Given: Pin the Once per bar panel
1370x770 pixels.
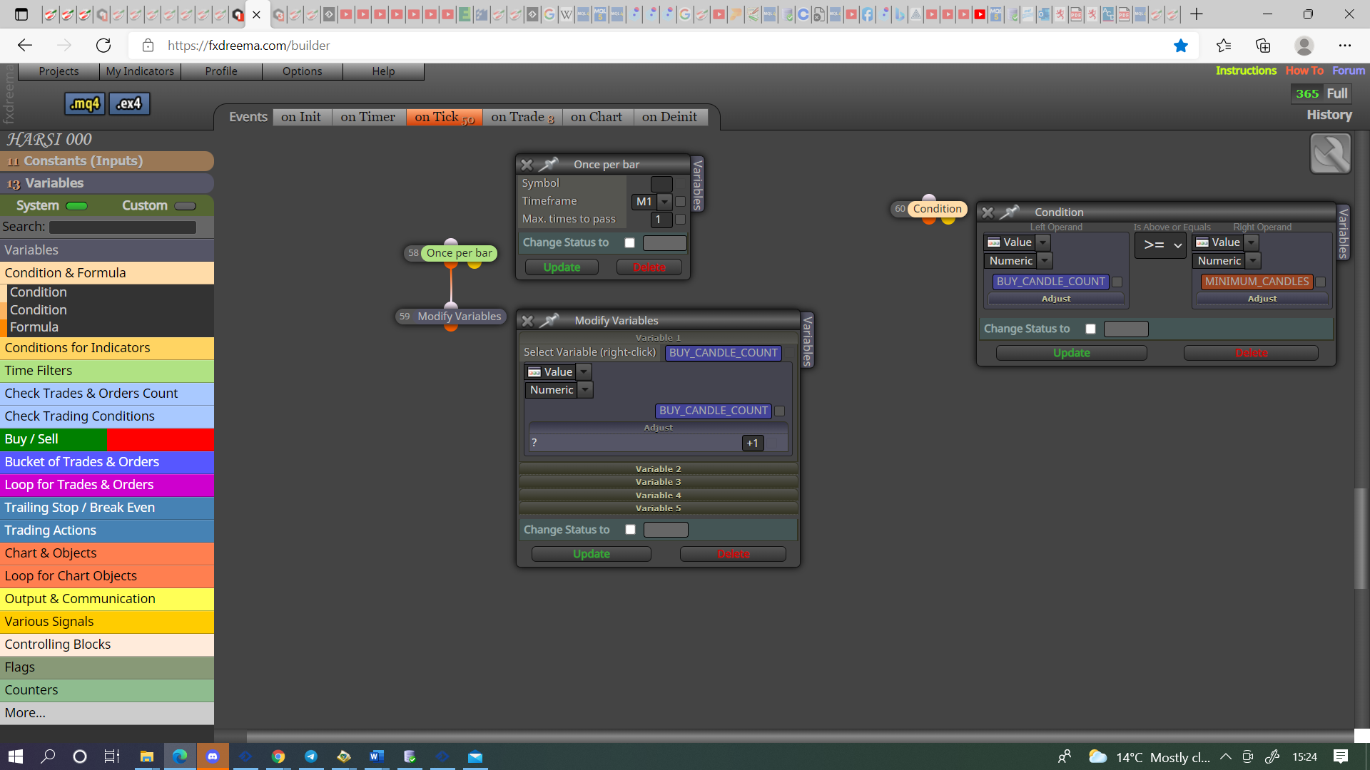Looking at the screenshot, I should [548, 165].
